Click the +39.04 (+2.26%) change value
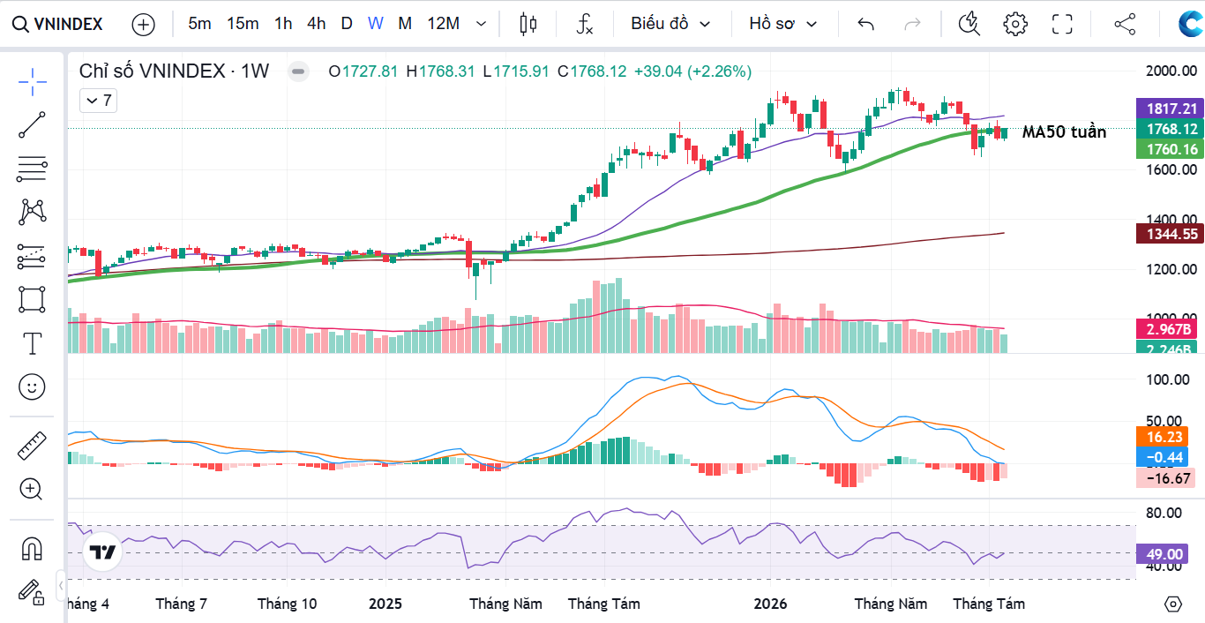 (692, 71)
